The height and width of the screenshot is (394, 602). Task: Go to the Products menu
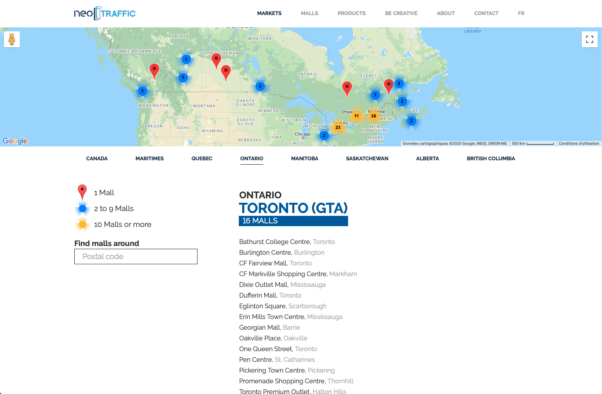pyautogui.click(x=351, y=13)
